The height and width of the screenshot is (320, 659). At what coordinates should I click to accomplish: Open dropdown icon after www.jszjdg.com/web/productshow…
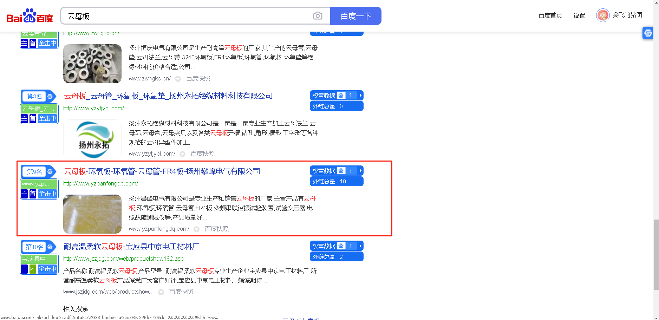(x=161, y=292)
